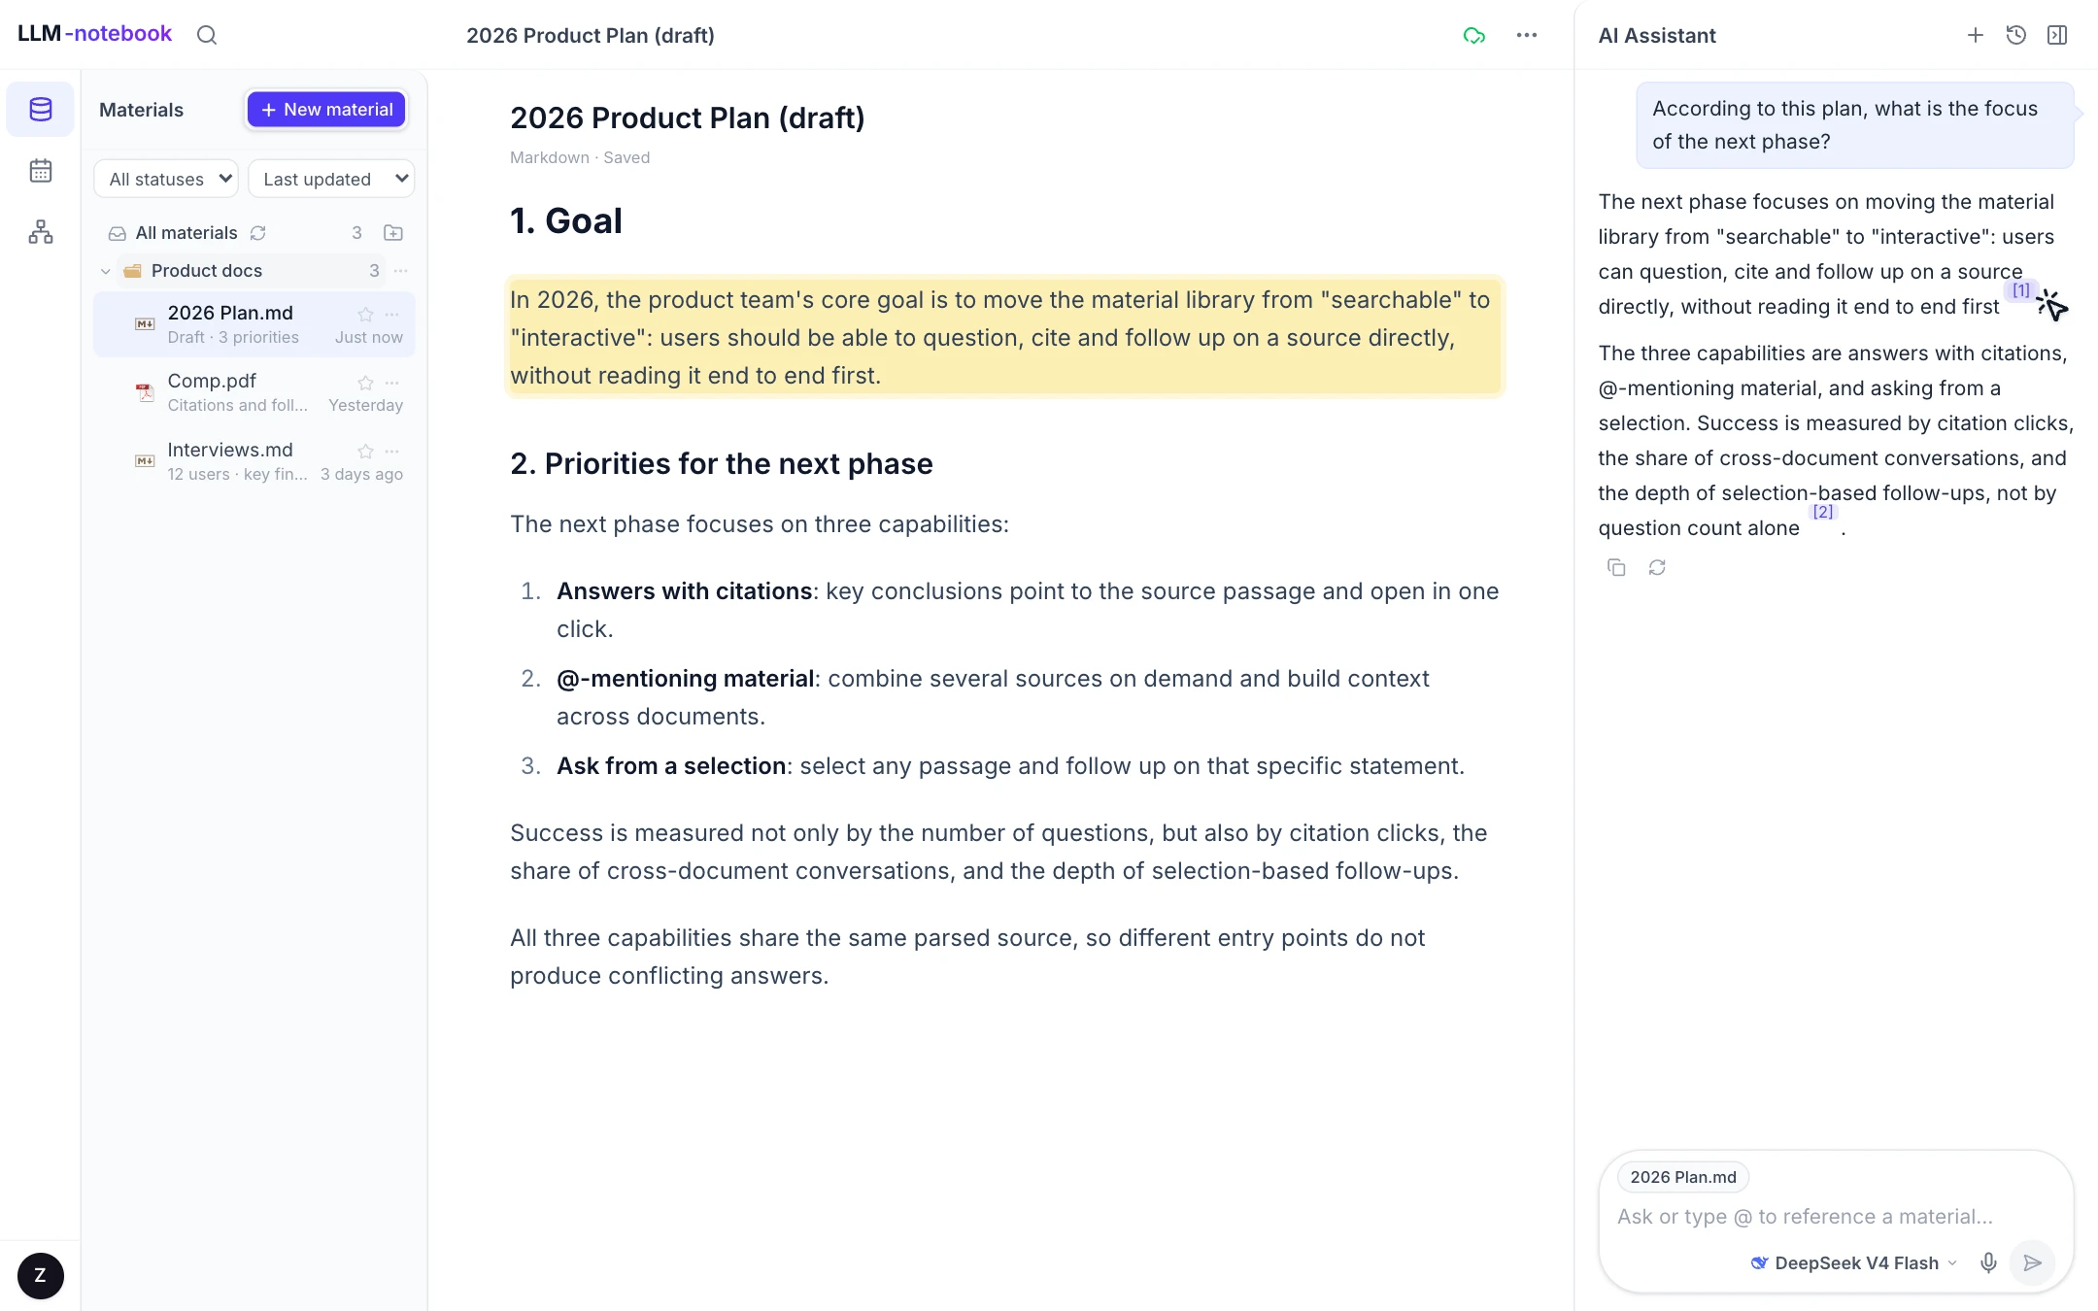
Task: Open the Comp.pdf material
Action: pos(254,392)
